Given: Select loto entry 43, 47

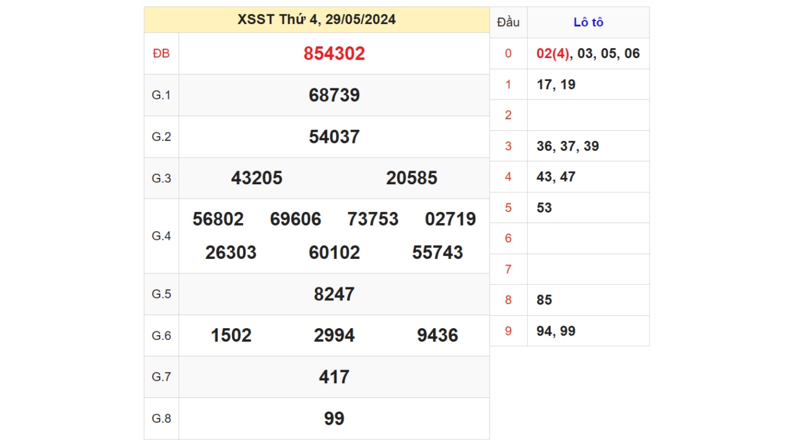Looking at the screenshot, I should [556, 177].
